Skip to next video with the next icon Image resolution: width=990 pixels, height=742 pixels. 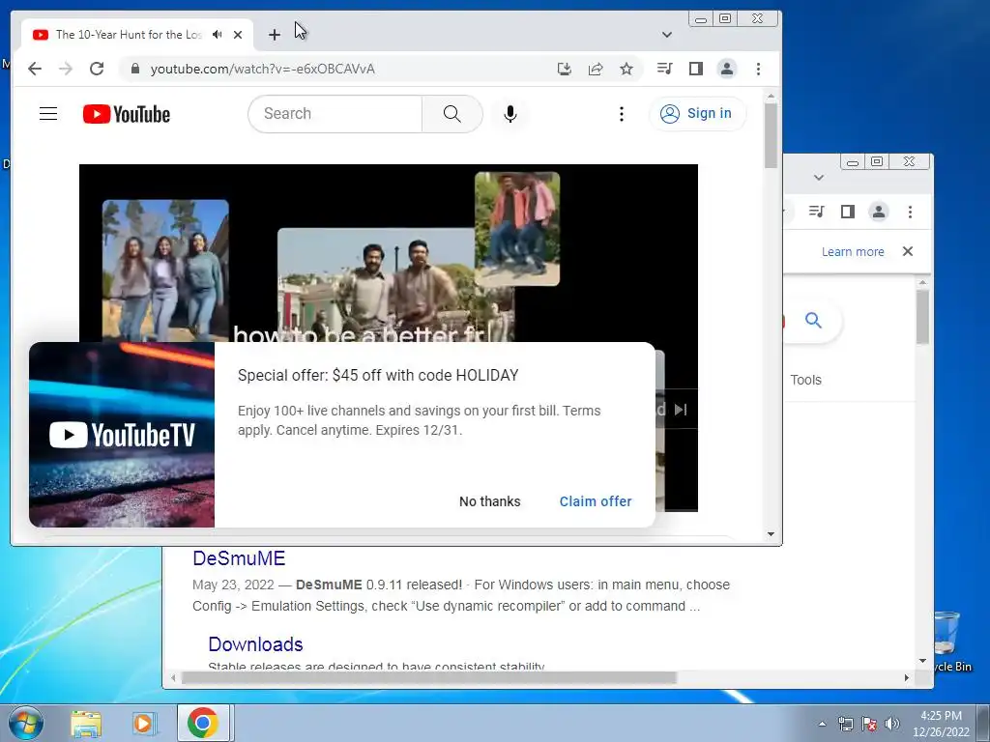tap(681, 410)
